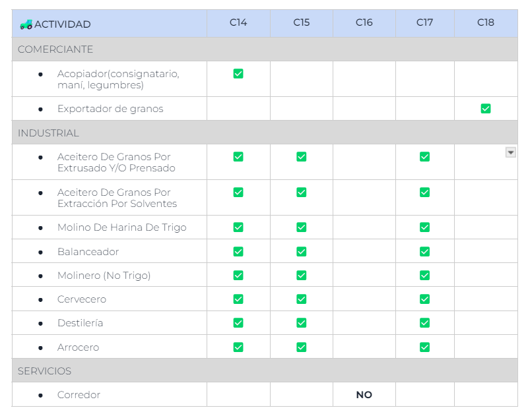Viewport: 528px width, 414px height.
Task: Click the empty C16 cell for Cervecero
Action: (364, 299)
